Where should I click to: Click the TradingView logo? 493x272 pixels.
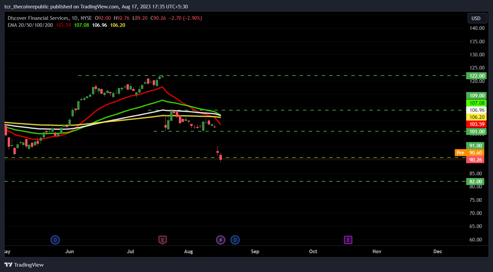coord(24,265)
